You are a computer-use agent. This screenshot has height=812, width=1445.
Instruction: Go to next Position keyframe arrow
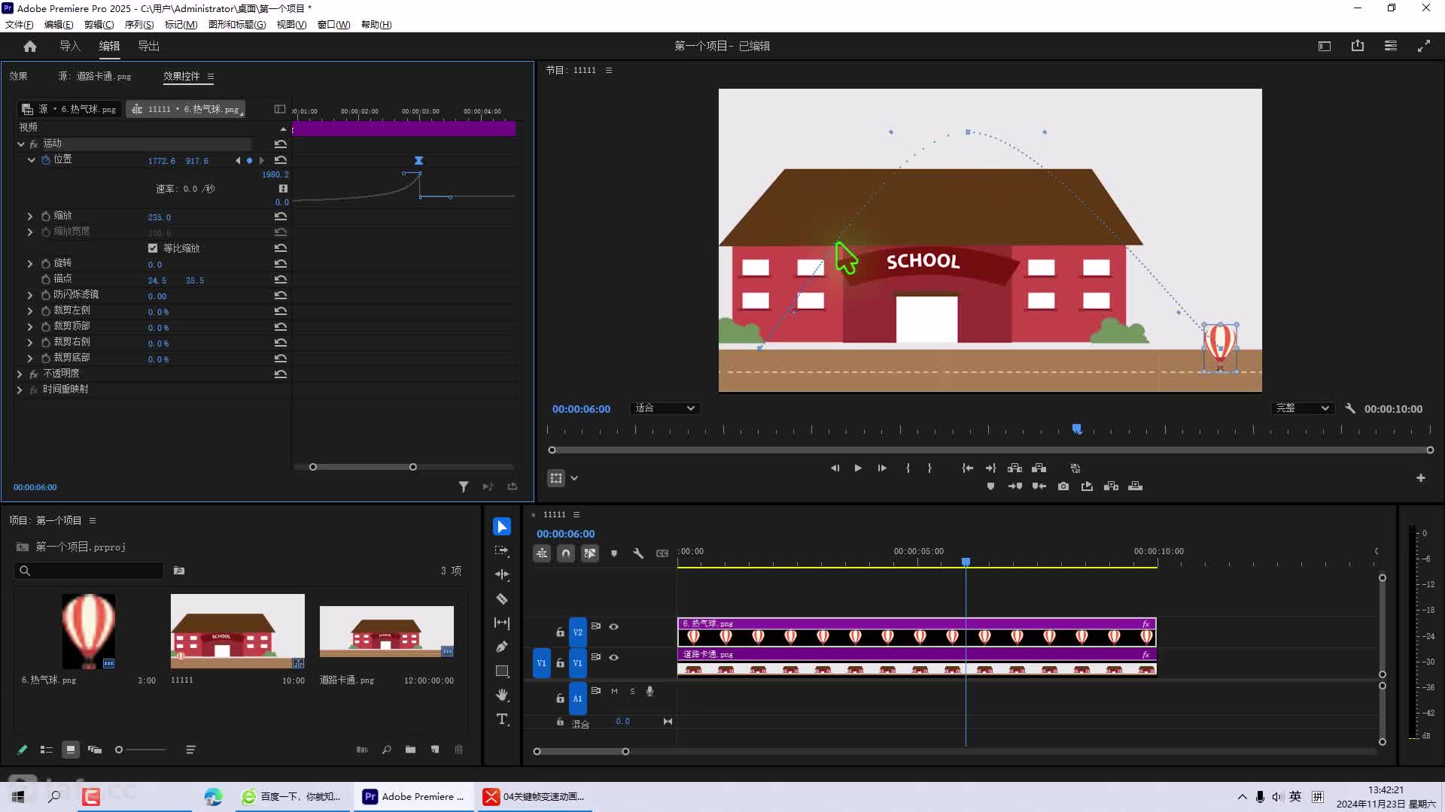pyautogui.click(x=261, y=160)
